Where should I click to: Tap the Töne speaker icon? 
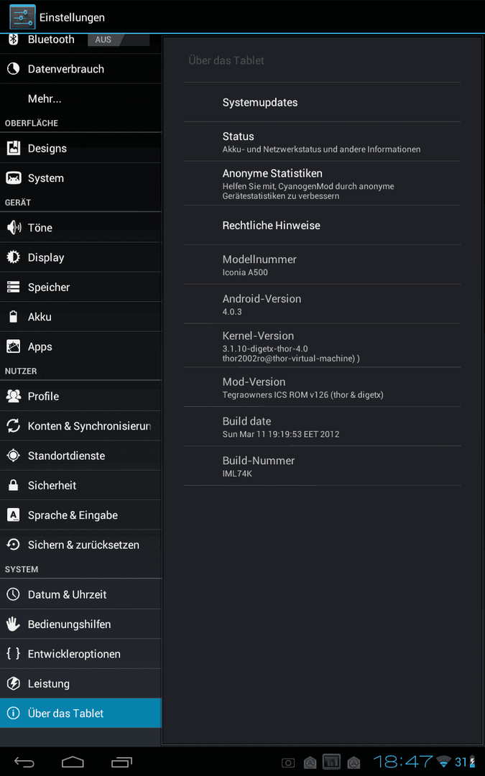[14, 228]
